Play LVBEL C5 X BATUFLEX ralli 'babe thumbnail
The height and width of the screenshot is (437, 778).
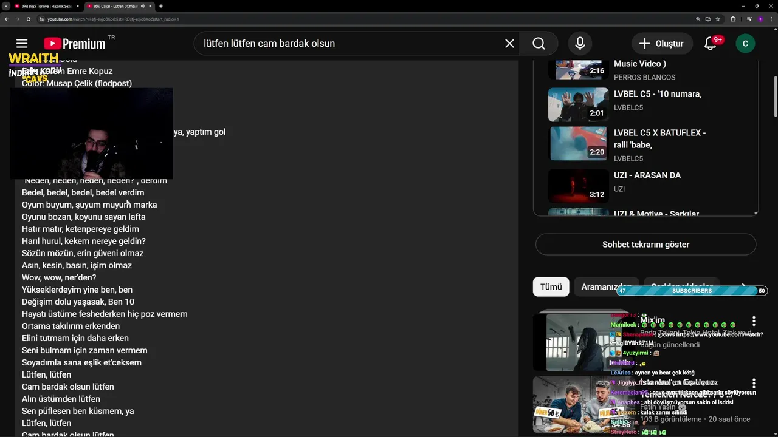point(579,143)
